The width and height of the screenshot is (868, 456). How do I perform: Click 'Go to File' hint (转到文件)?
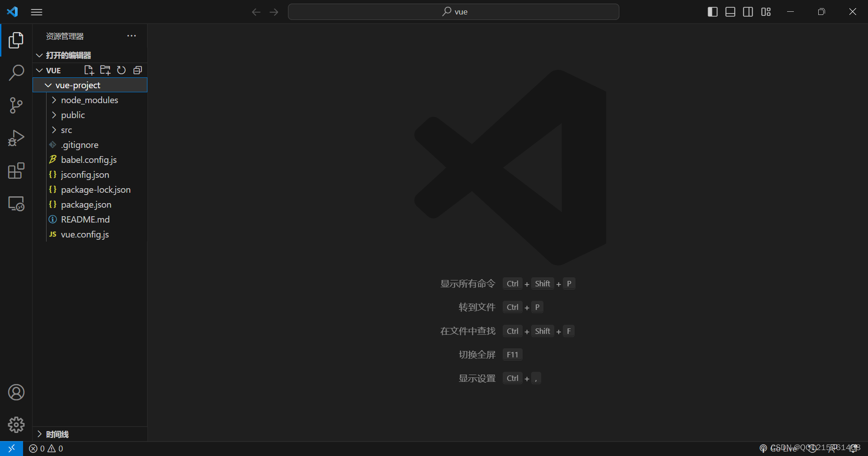click(x=477, y=307)
